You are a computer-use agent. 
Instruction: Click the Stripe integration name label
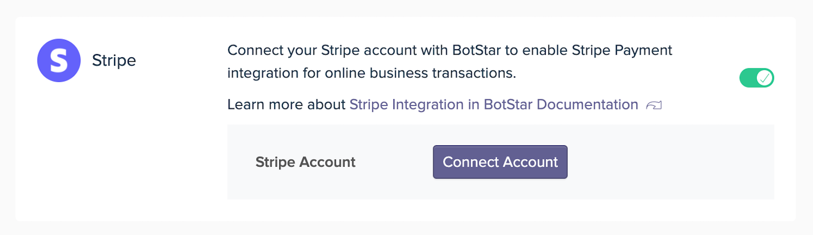tap(114, 61)
